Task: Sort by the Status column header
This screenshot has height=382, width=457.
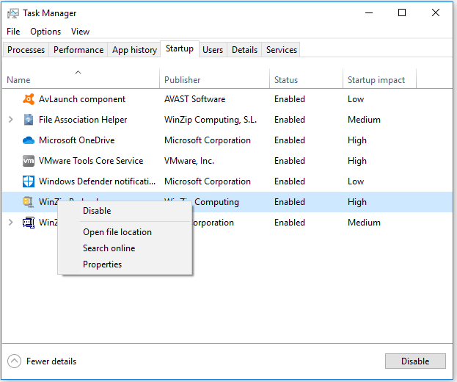Action: click(x=306, y=78)
